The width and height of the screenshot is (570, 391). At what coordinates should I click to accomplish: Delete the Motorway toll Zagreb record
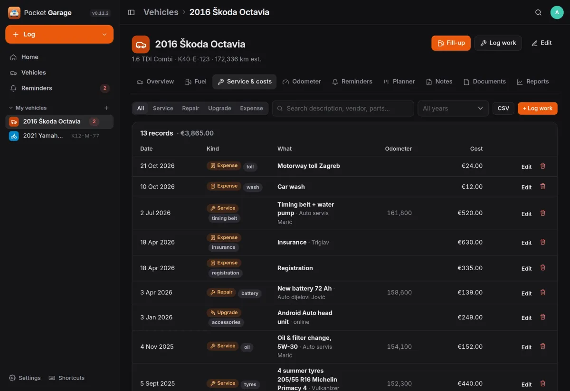pyautogui.click(x=543, y=166)
